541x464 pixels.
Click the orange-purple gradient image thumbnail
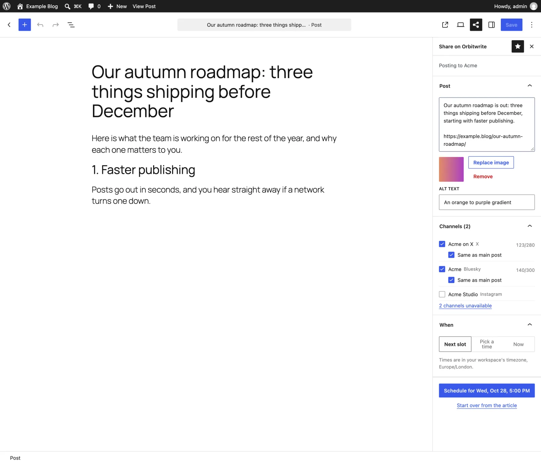(451, 169)
